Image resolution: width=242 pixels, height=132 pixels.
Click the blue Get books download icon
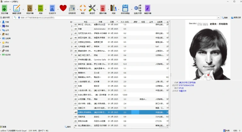click(52, 8)
